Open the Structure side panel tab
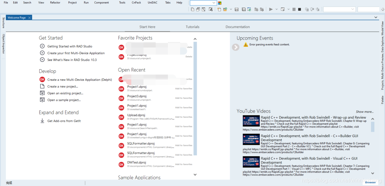Viewport: 385px width, 186px height. pyautogui.click(x=3, y=23)
